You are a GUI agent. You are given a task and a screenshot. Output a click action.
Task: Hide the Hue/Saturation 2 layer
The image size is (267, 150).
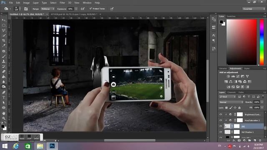click(221, 120)
